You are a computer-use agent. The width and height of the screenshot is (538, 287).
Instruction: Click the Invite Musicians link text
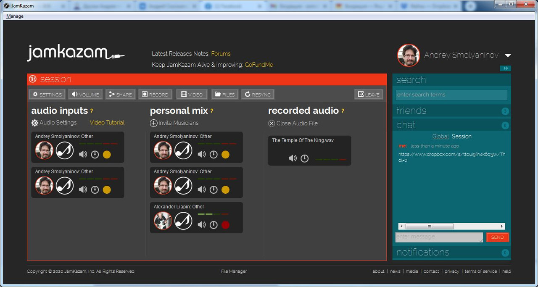click(x=178, y=123)
